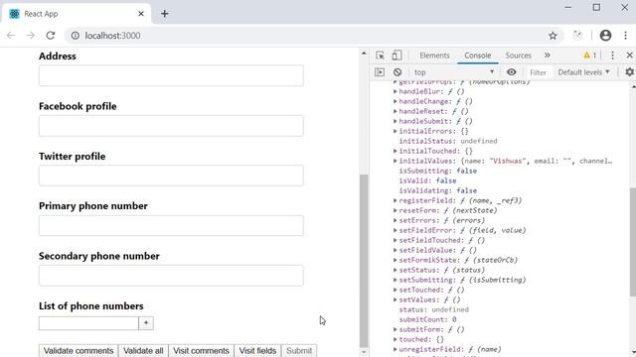The height and width of the screenshot is (357, 636).
Task: Show more DevTools tabs chevron
Action: [548, 56]
